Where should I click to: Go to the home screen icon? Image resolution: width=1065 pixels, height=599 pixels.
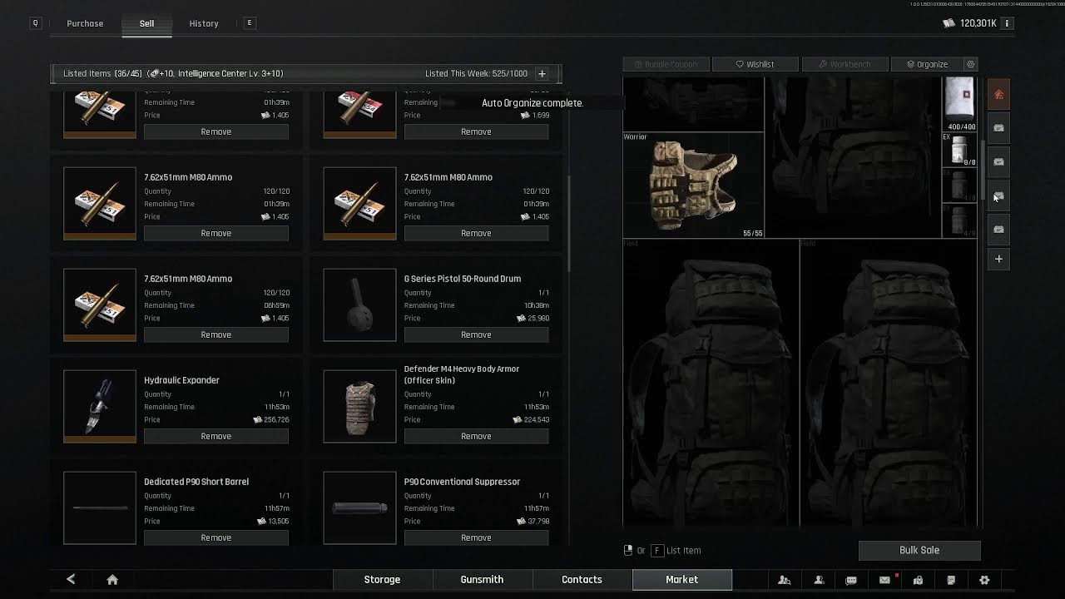[x=112, y=579]
